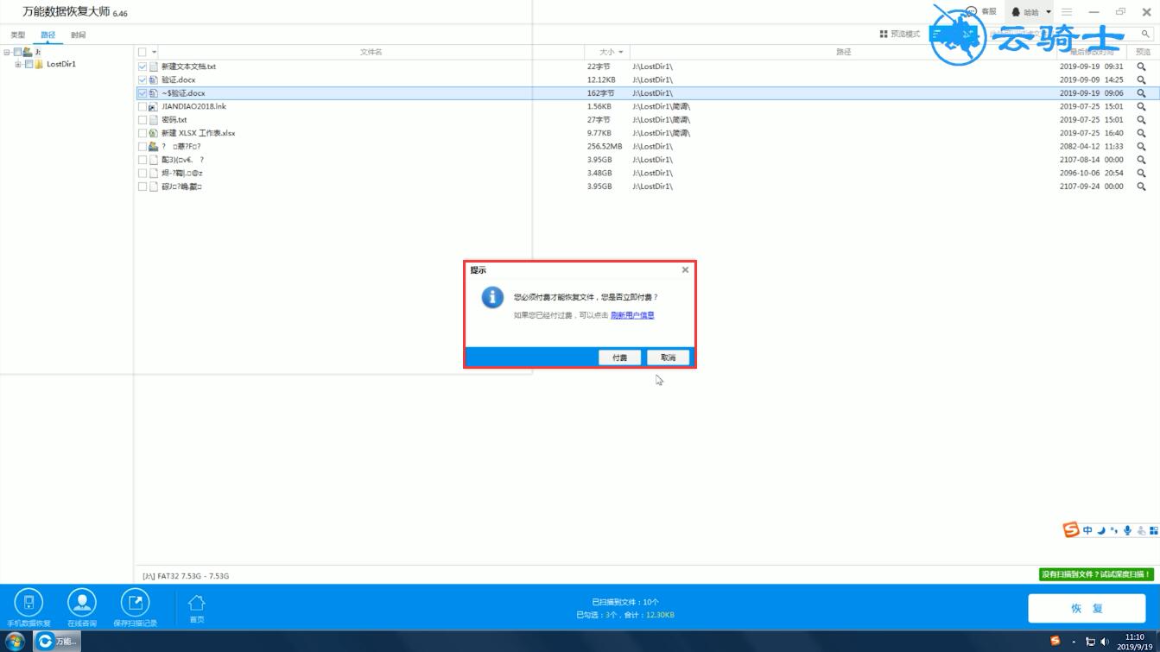This screenshot has height=652, width=1160.
Task: Click the preview magnifier for 12.12KB 验证.docx row
Action: tap(1141, 79)
